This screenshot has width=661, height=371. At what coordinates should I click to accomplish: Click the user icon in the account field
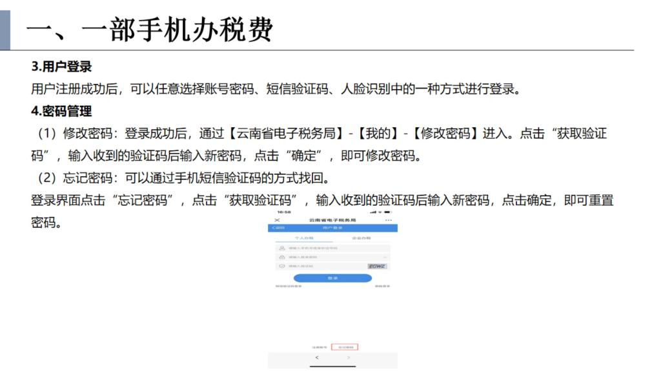click(281, 248)
